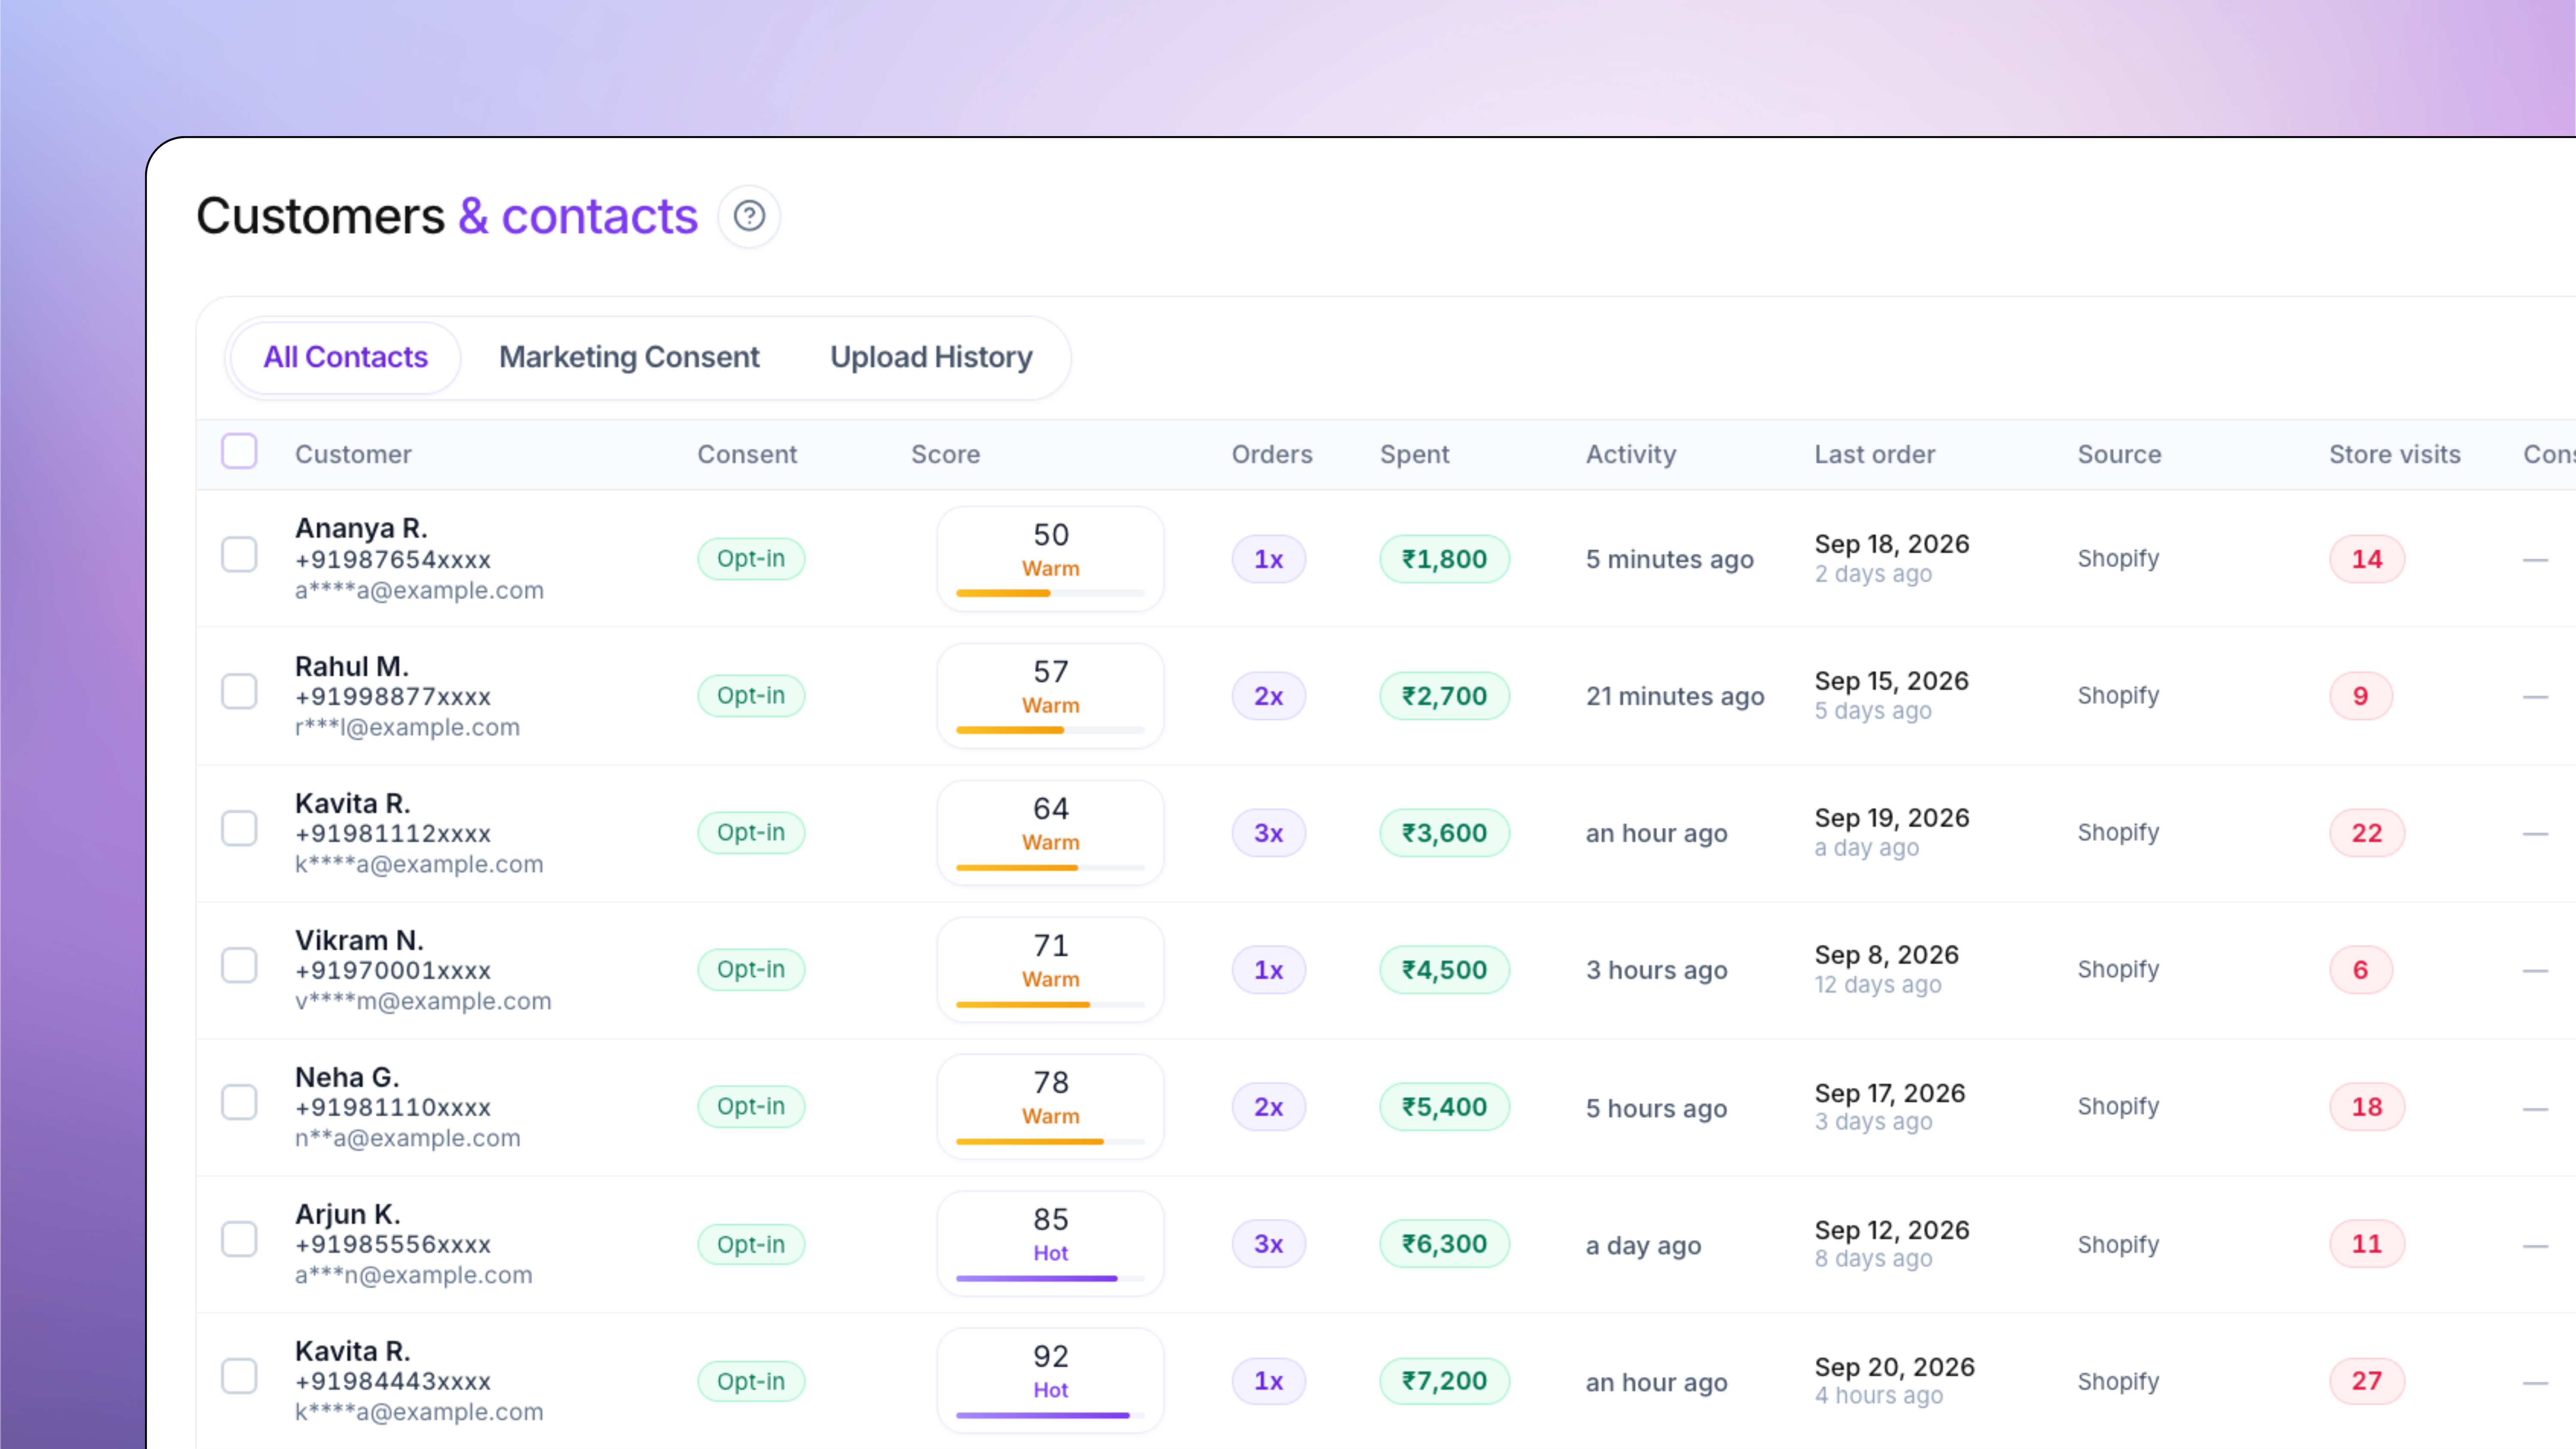Click the Sep 20, 2026 last order
This screenshot has width=2576, height=1449.
pyautogui.click(x=1895, y=1367)
